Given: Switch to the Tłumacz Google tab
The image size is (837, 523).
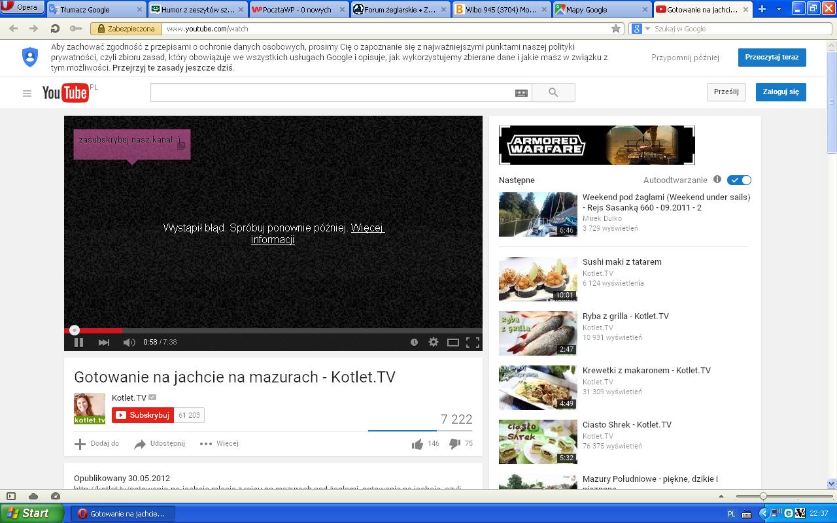Looking at the screenshot, I should 95,10.
